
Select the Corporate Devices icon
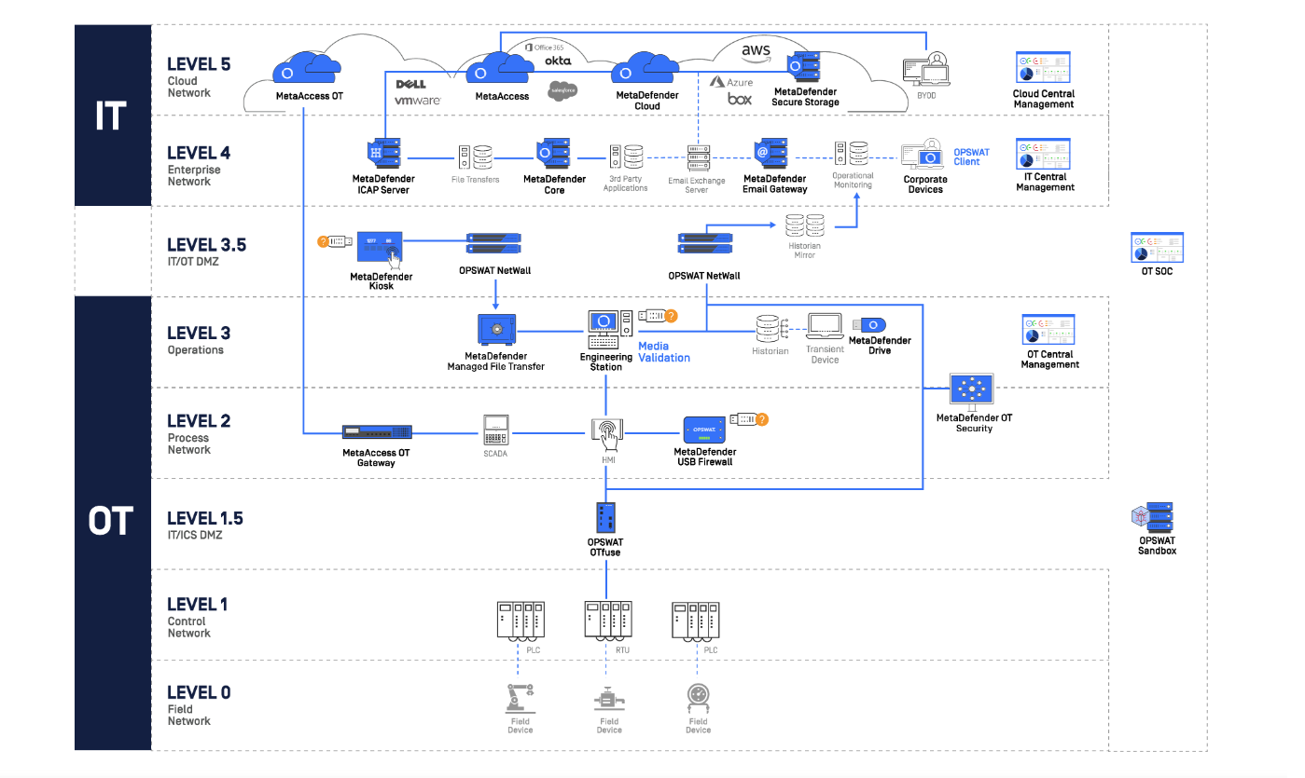click(923, 155)
